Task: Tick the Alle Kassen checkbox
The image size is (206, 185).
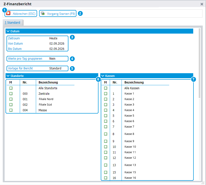Action: coord(106,88)
